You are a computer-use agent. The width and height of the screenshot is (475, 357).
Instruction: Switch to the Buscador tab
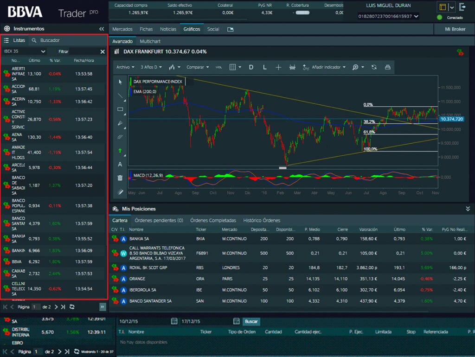coord(46,40)
